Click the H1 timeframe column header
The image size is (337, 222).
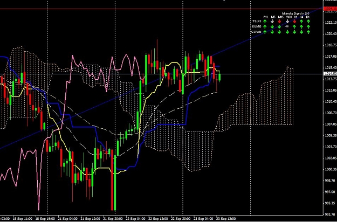[x=295, y=17]
